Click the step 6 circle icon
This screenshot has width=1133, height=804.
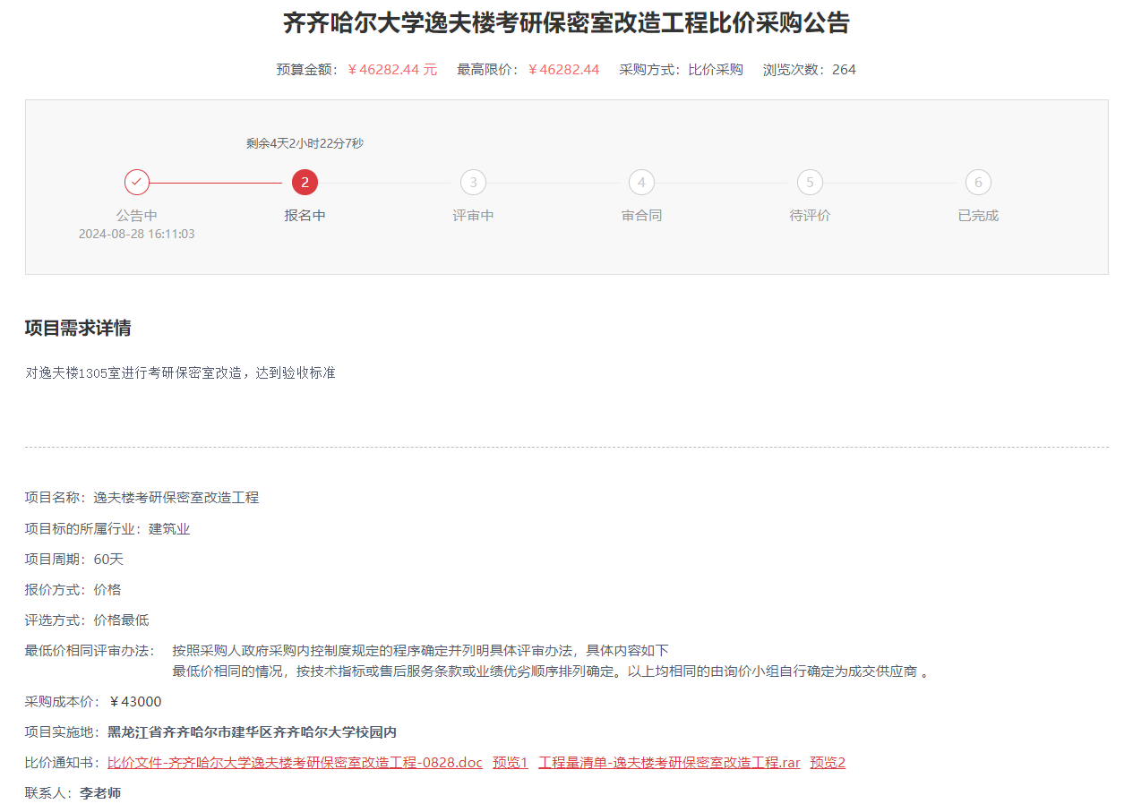(x=978, y=183)
